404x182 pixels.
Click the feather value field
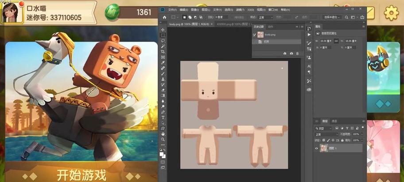click(222, 17)
